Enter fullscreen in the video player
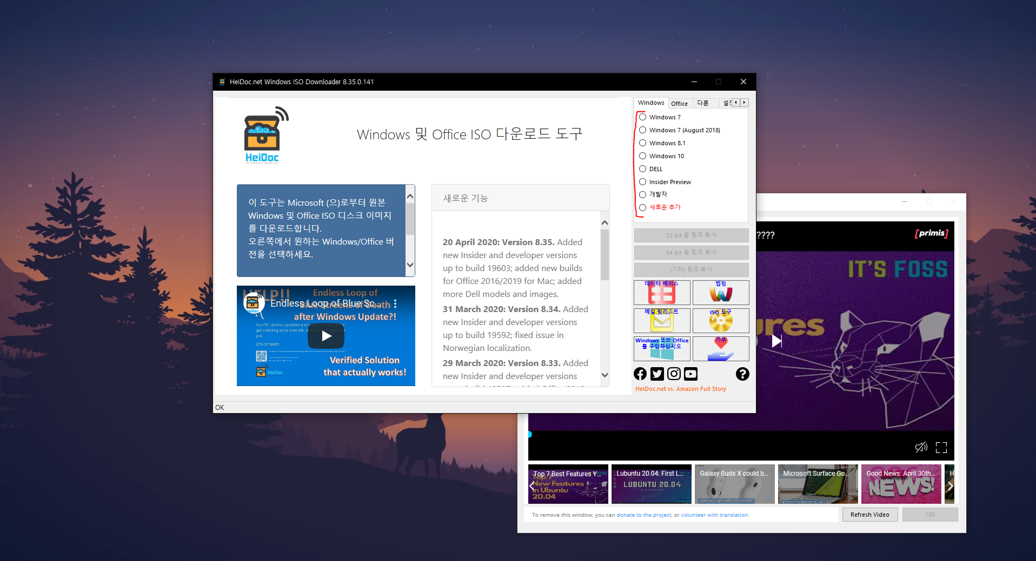Viewport: 1036px width, 561px height. point(941,448)
